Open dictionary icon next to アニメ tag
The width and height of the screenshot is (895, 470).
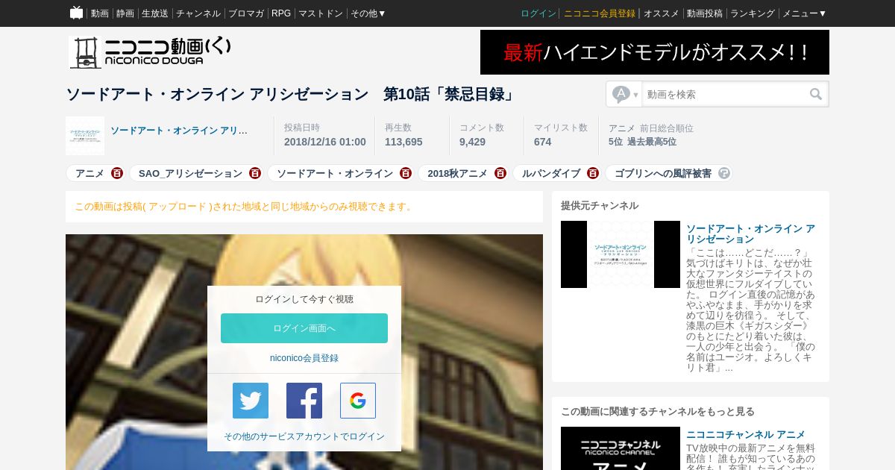[x=117, y=173]
